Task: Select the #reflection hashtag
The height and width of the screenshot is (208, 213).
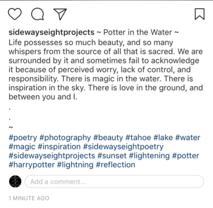Action: [115, 165]
